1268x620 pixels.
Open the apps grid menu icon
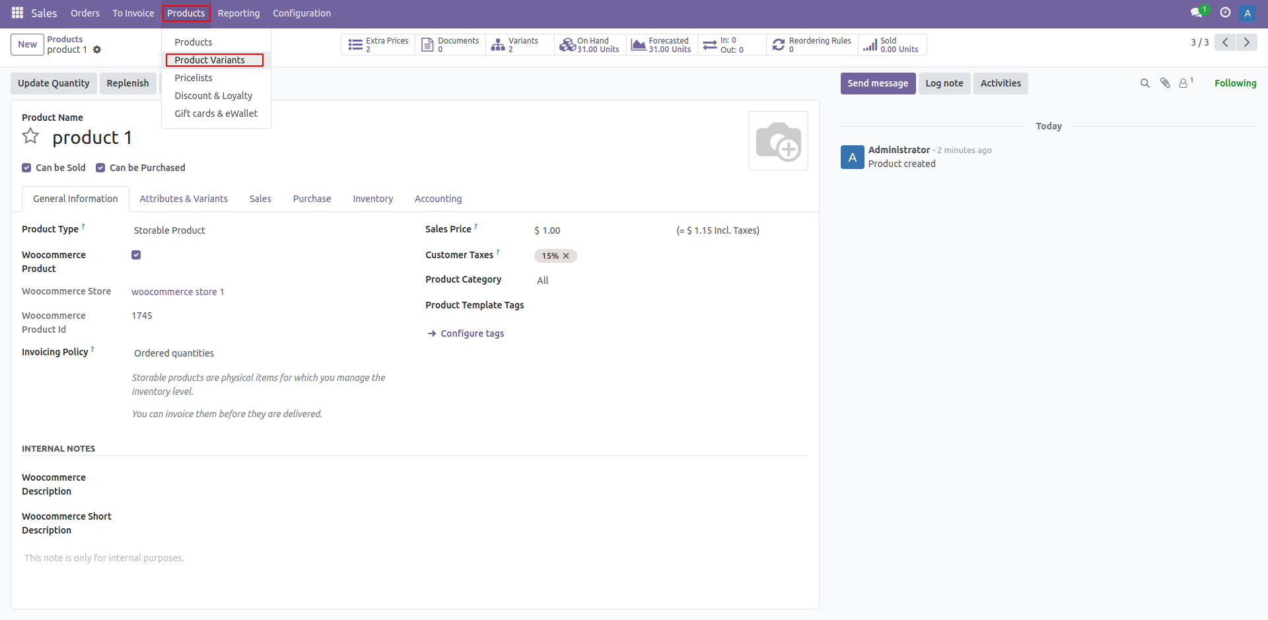(x=17, y=13)
